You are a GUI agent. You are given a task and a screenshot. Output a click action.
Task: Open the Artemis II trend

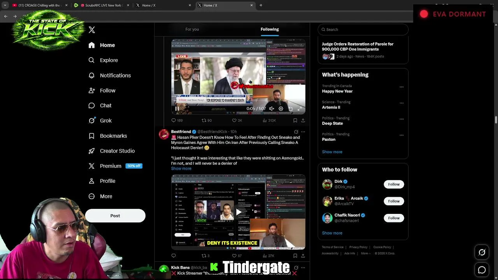[331, 107]
